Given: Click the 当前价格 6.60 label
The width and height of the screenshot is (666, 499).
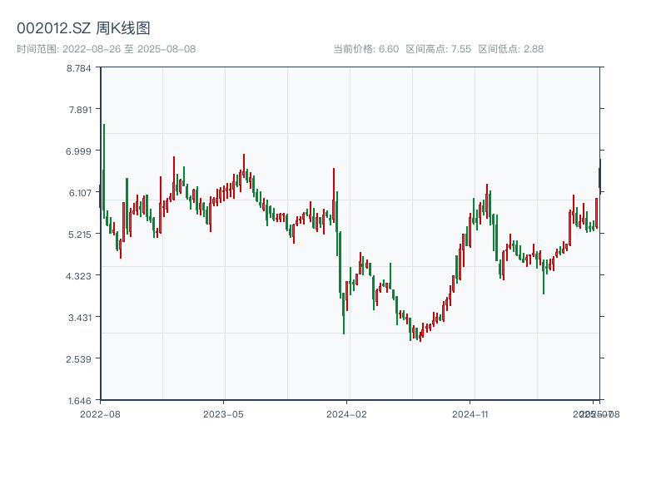Looking at the screenshot, I should click(x=365, y=49).
